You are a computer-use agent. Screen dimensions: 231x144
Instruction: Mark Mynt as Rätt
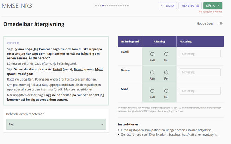coord(152,91)
